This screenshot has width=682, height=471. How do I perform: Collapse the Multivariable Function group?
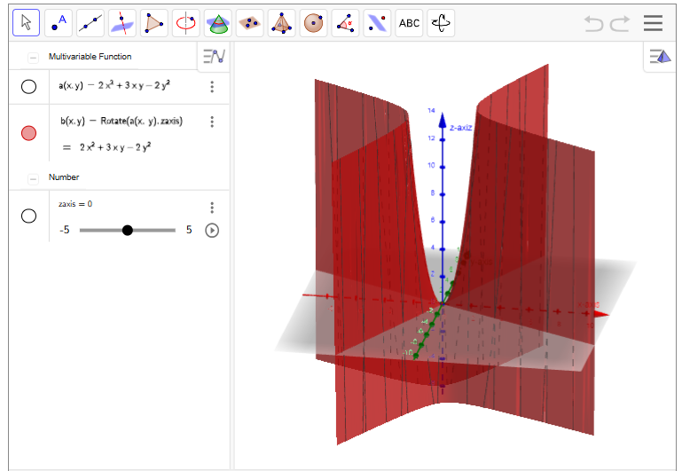(33, 57)
